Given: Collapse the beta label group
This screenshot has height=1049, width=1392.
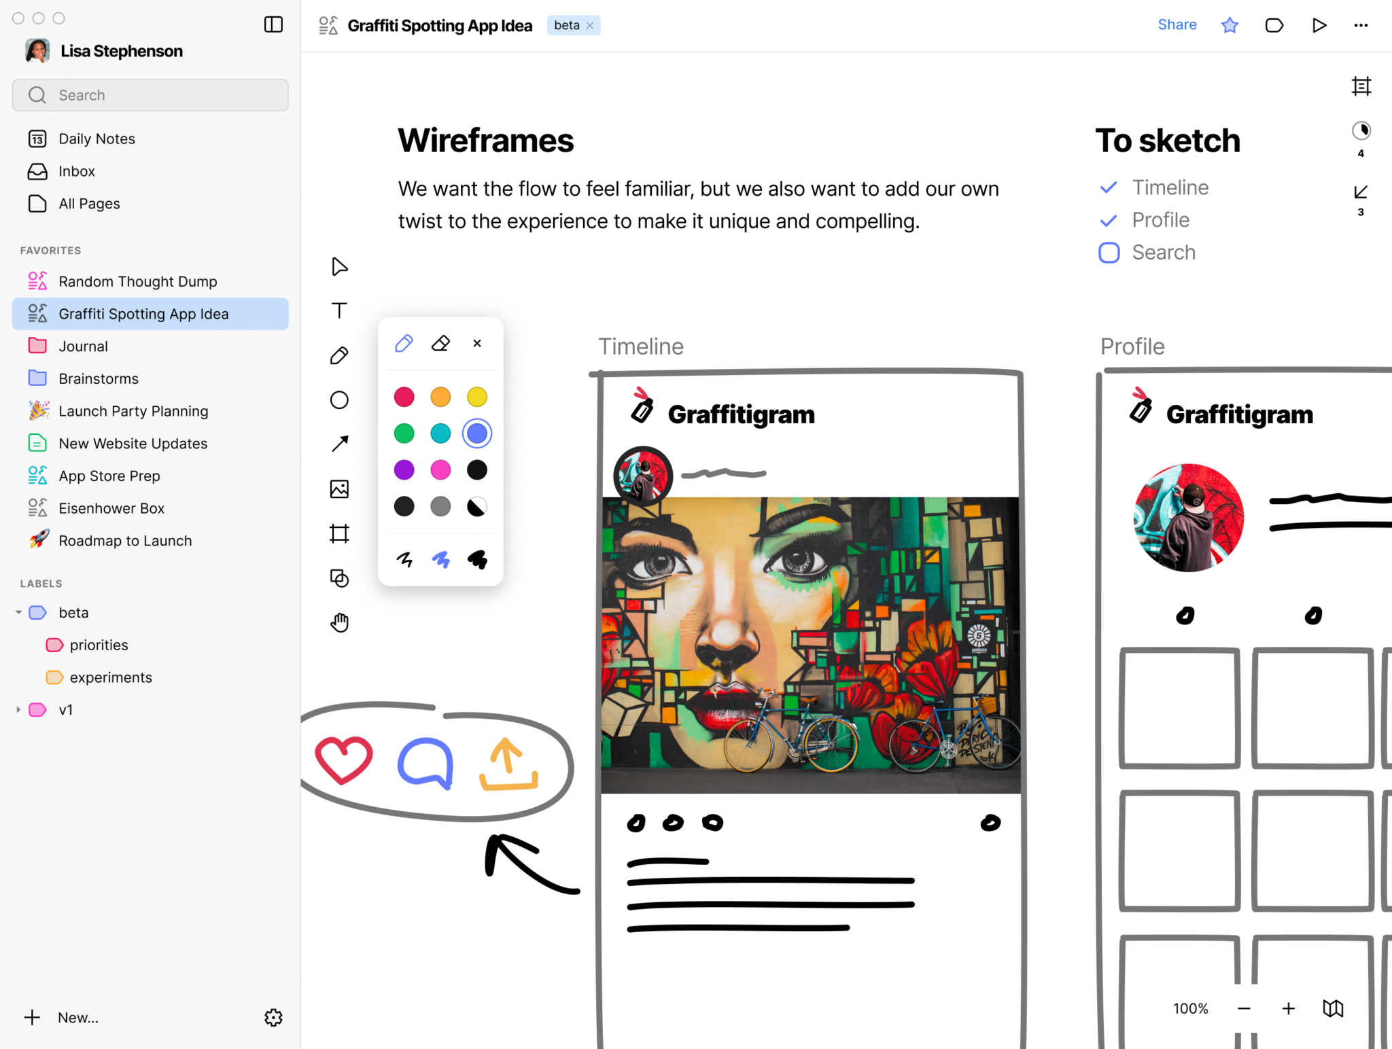Looking at the screenshot, I should tap(19, 612).
